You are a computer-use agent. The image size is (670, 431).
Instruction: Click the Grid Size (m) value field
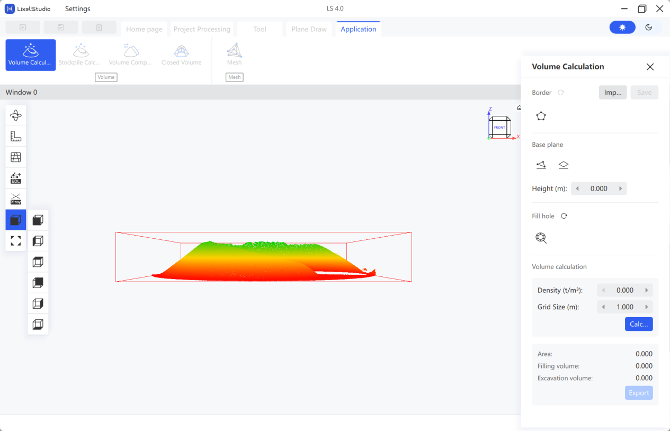click(625, 307)
